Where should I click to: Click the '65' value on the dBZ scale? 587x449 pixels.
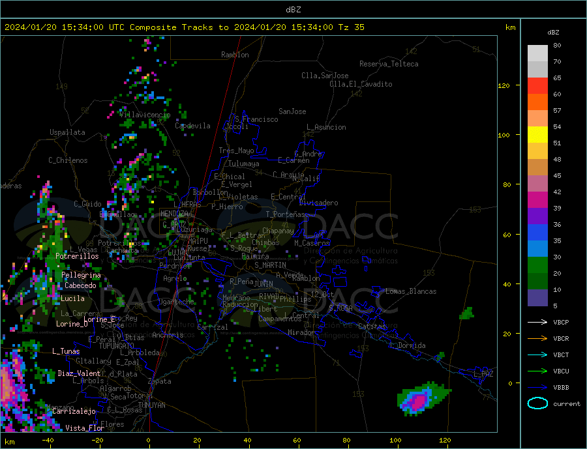coord(557,78)
